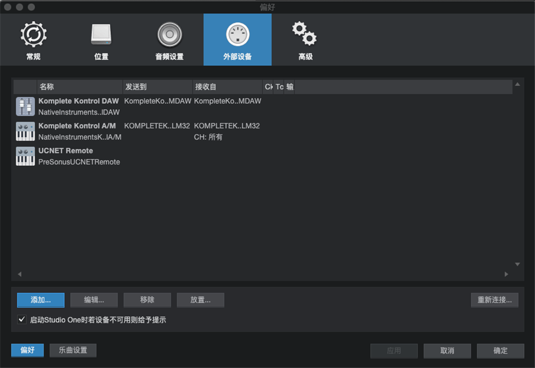Screen dimensions: 535x368
Task: Click the device list scroll right arrow
Action: (x=506, y=274)
